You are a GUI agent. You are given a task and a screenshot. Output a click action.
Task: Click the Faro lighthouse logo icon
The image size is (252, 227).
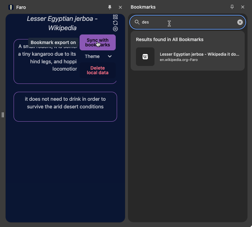coord(11,7)
